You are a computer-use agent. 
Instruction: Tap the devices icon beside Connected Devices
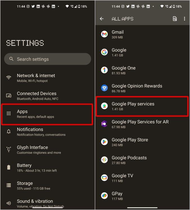(9, 95)
